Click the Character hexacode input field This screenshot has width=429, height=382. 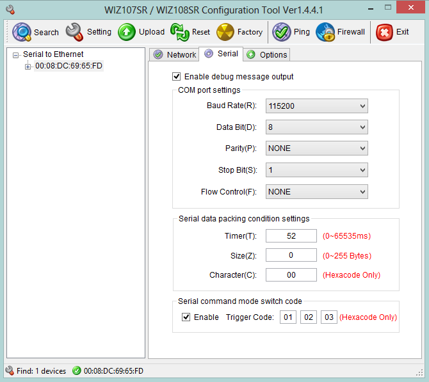click(291, 275)
